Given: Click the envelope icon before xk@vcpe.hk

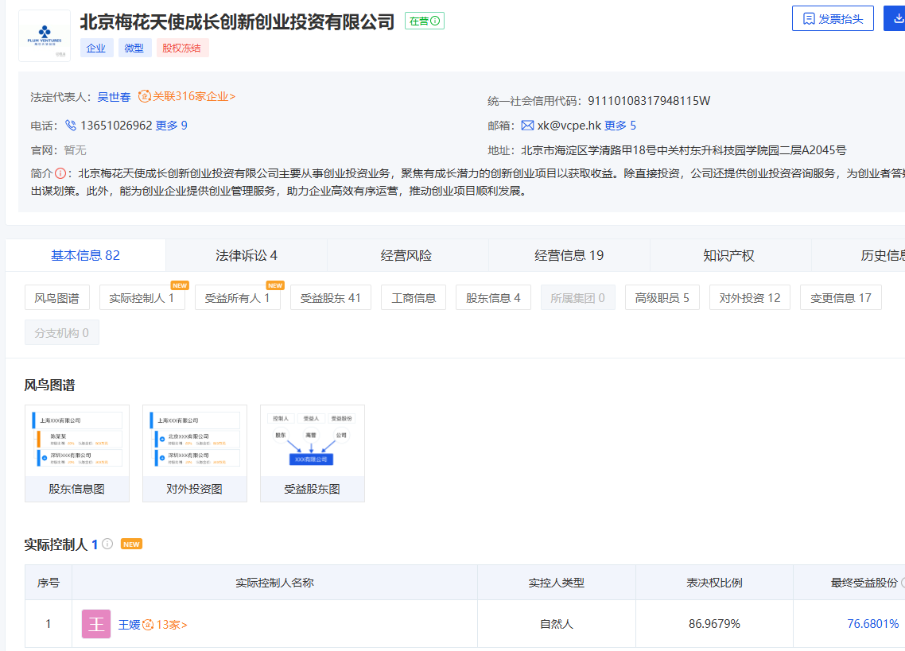Looking at the screenshot, I should 527,126.
